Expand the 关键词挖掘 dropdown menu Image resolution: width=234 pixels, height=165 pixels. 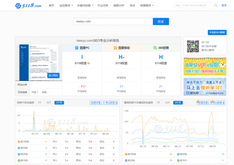click(85, 6)
